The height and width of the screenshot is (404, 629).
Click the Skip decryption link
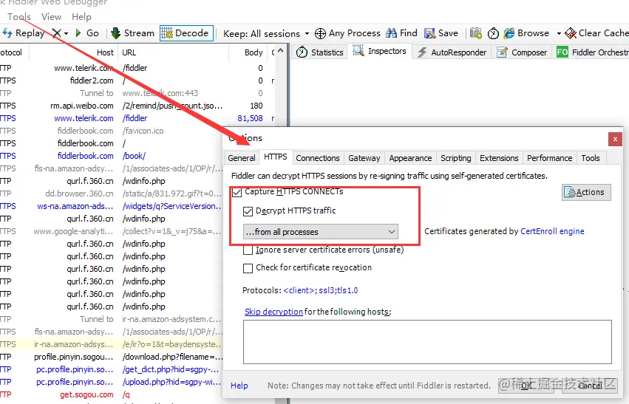click(273, 312)
